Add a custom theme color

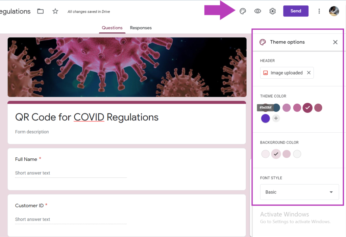coord(276,118)
